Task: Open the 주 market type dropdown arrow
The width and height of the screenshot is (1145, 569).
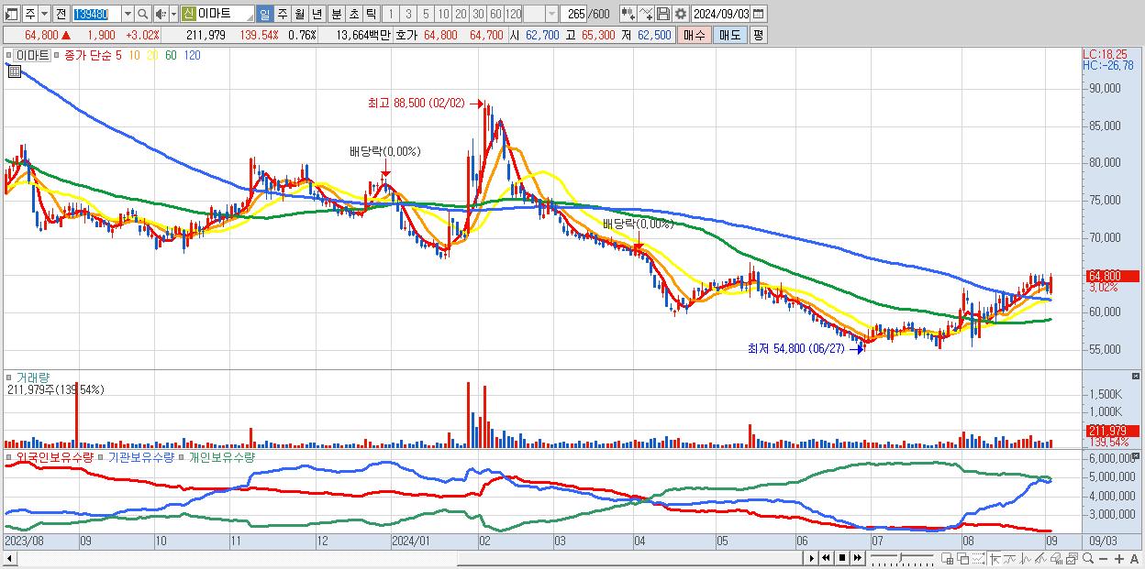Action: pyautogui.click(x=44, y=15)
